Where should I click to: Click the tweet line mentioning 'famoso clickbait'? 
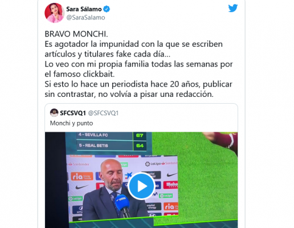80,74
